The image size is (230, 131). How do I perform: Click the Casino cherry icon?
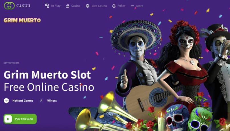tap(67, 6)
